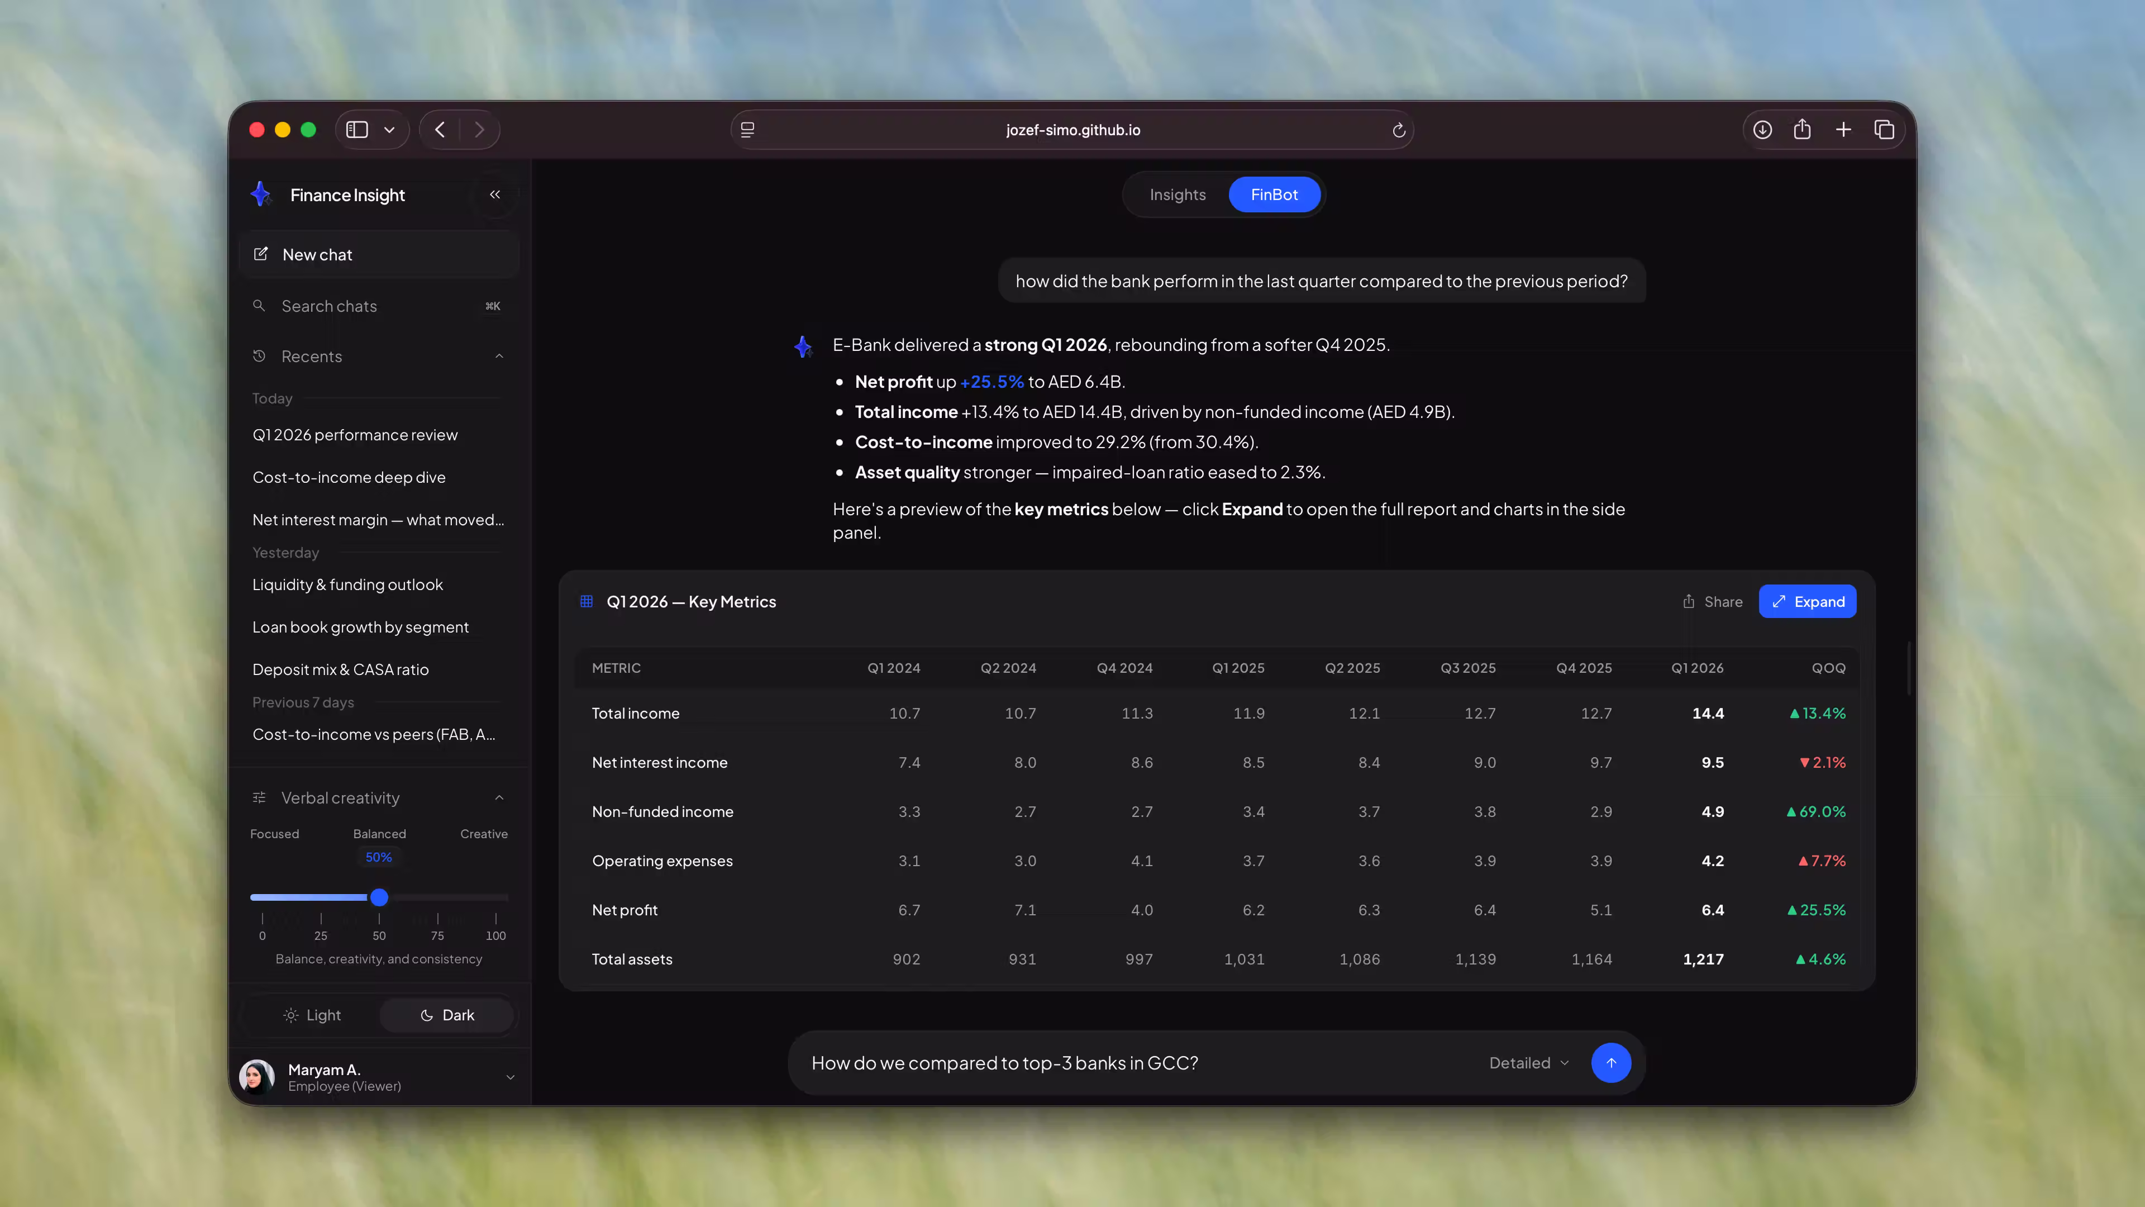Reload the page in address bar
The width and height of the screenshot is (2145, 1207).
tap(1398, 130)
